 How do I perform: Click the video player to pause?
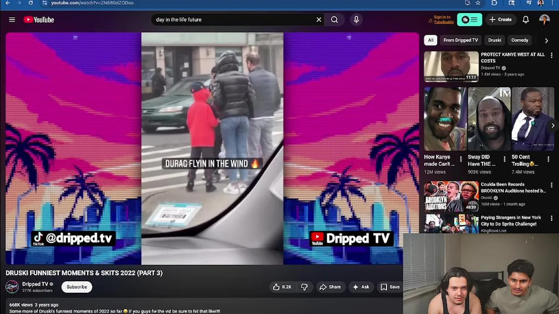[212, 148]
